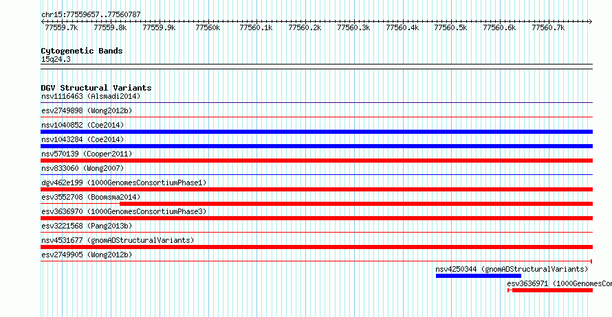Select the esv2749905 (Wong2012b) label
Viewport: 612px width, 317px height.
pos(87,255)
